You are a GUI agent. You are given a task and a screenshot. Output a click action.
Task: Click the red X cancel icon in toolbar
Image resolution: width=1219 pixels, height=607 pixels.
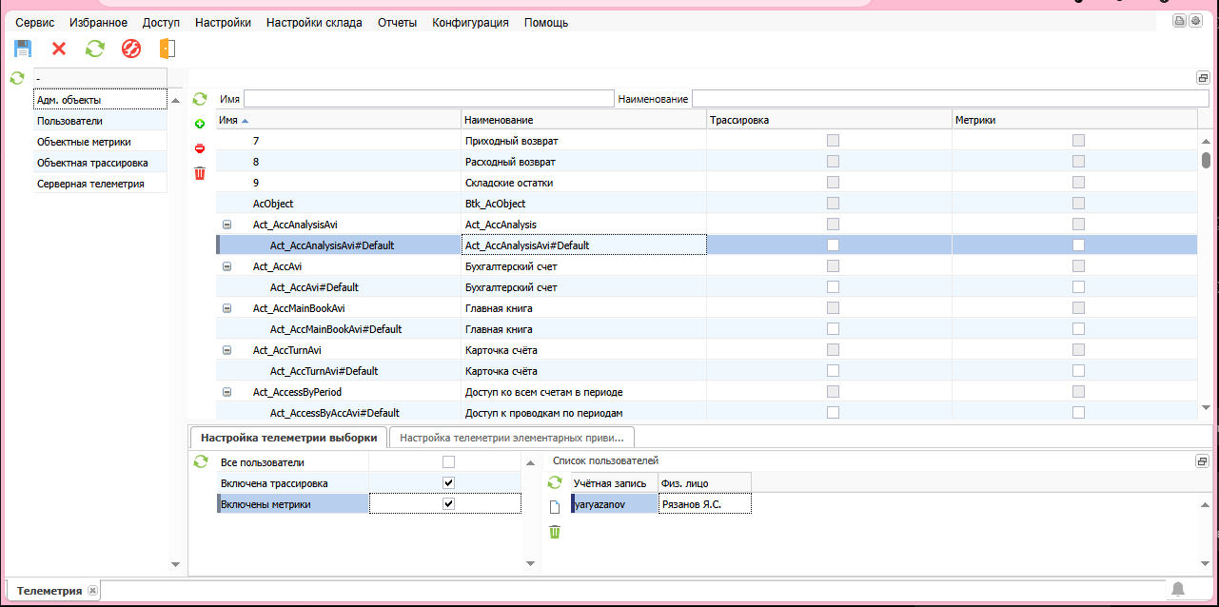click(x=59, y=49)
